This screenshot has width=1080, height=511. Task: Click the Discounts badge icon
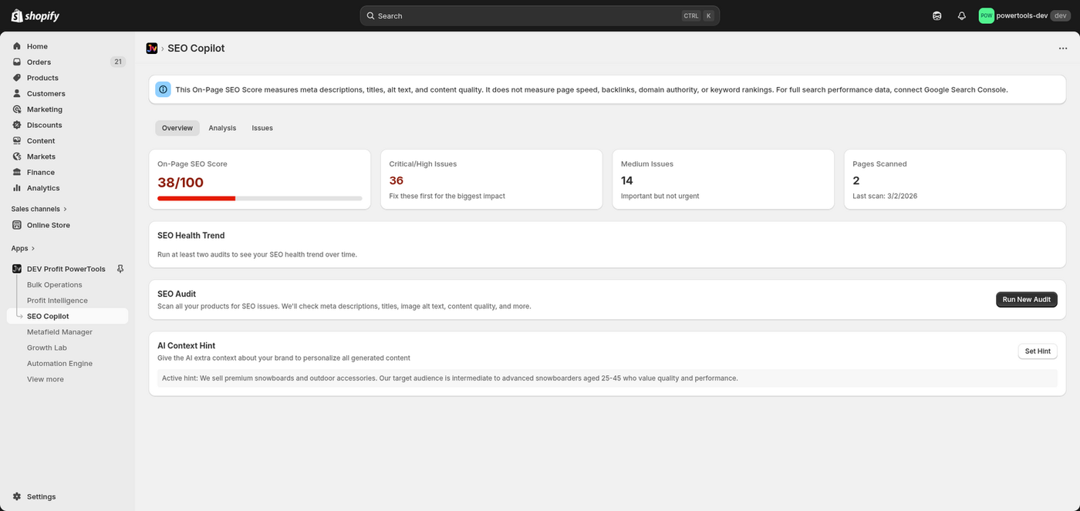coord(17,125)
